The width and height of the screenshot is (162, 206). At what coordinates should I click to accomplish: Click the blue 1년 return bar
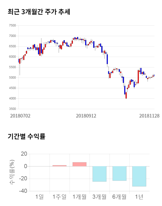[139, 176]
